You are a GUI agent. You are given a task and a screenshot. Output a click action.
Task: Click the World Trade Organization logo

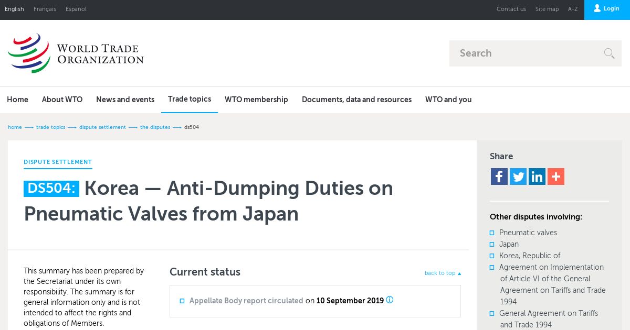click(x=76, y=53)
